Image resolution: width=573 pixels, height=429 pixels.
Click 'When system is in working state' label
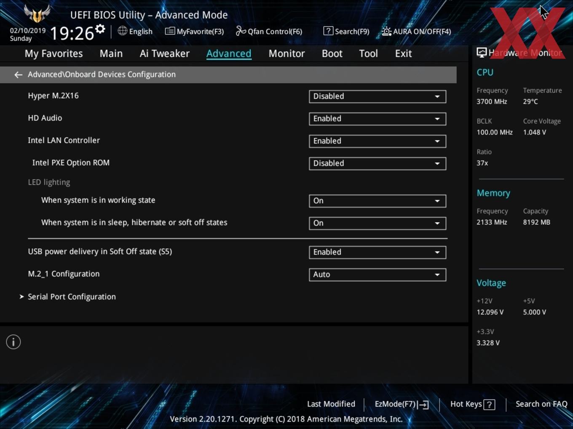pos(98,200)
